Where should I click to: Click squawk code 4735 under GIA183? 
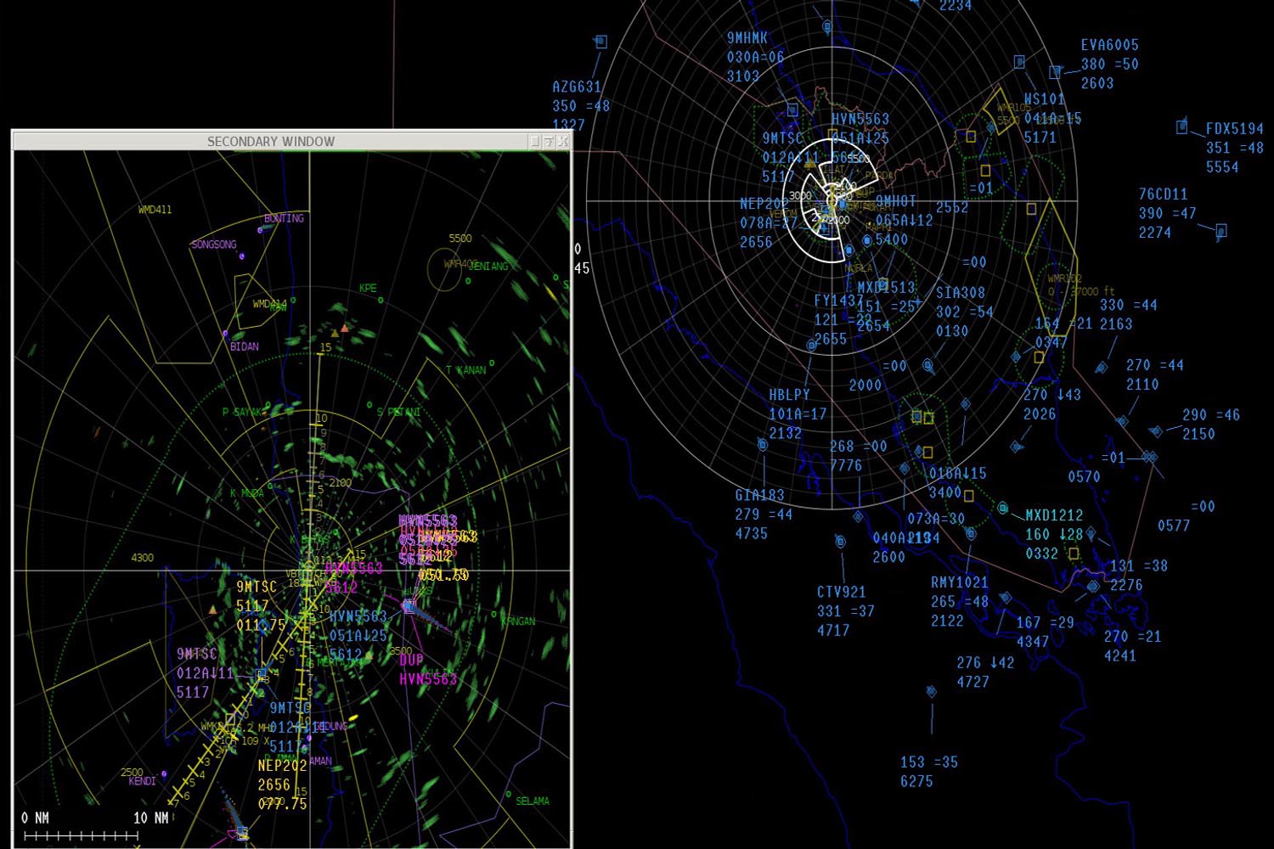(751, 533)
